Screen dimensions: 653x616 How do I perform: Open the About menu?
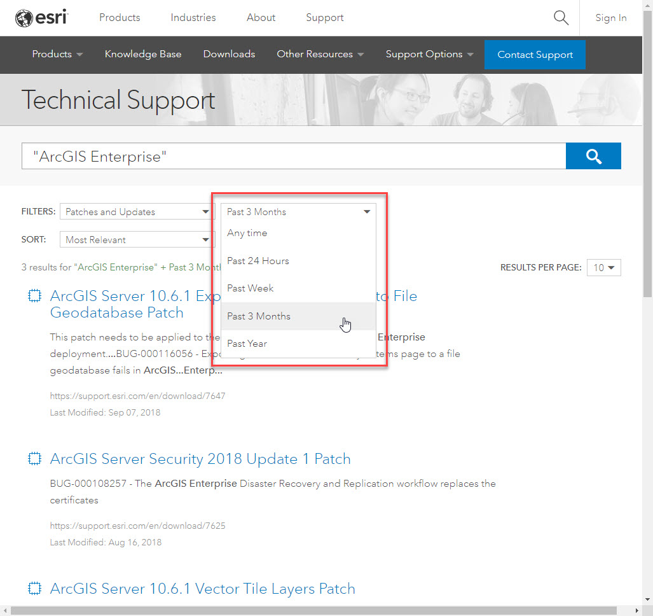(261, 18)
